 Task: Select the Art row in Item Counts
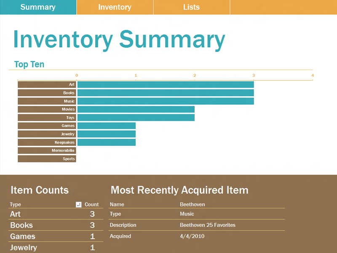56,214
